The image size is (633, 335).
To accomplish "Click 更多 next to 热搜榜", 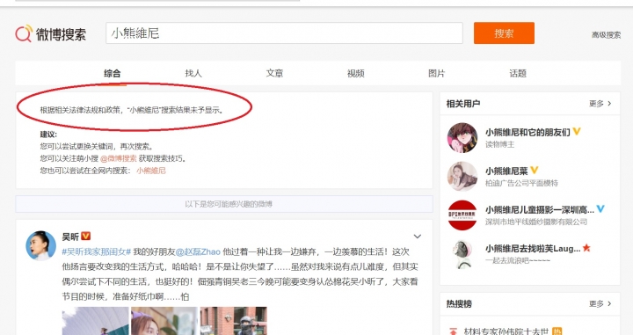I will click(x=600, y=303).
